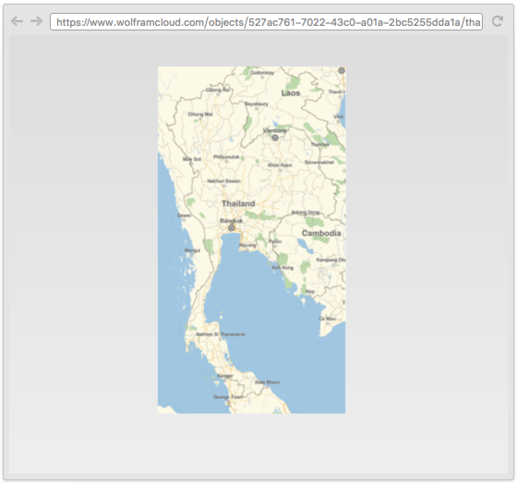Click the Bangkok capital marker on the map
Screen dimensions: 517x484
(232, 228)
